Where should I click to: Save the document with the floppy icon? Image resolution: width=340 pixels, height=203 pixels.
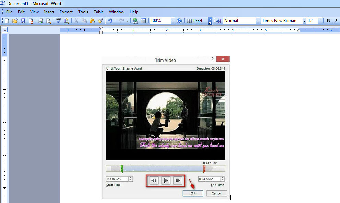point(23,21)
